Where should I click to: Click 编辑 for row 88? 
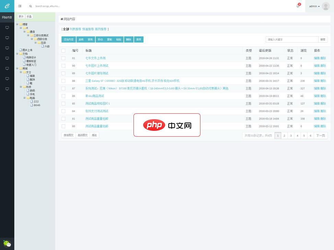point(316,81)
